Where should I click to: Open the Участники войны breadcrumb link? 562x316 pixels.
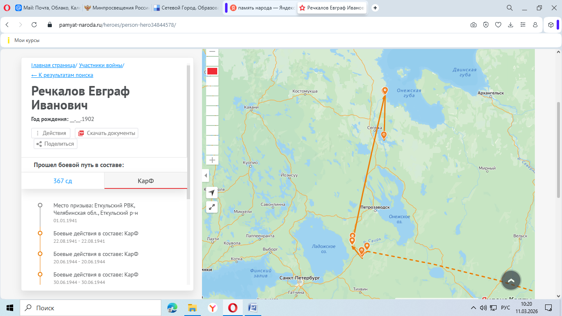pos(101,65)
